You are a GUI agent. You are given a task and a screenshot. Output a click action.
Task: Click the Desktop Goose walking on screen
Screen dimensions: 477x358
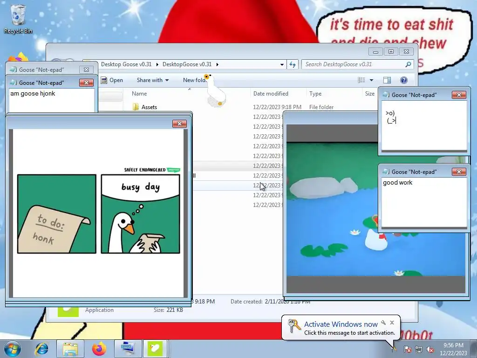(215, 90)
